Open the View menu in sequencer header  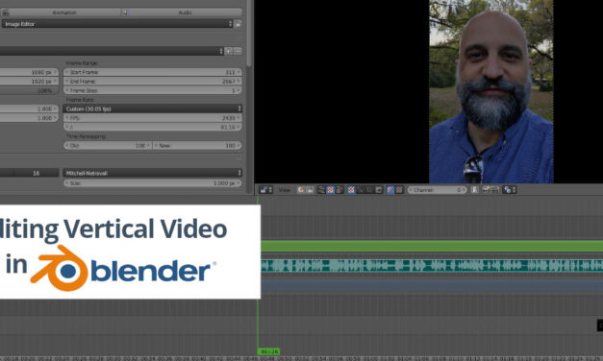(285, 190)
